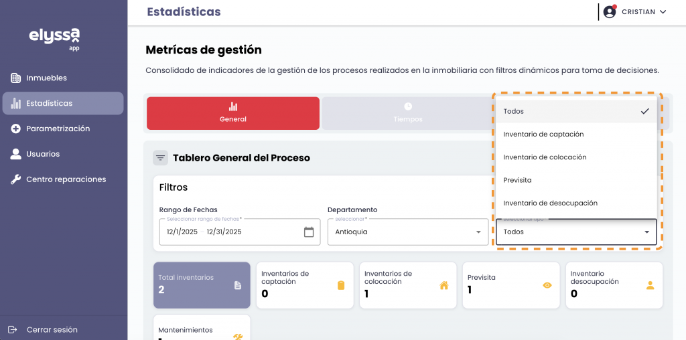Switch to the Tiempos tab
Screen dimensions: 686x340
pyautogui.click(x=407, y=112)
